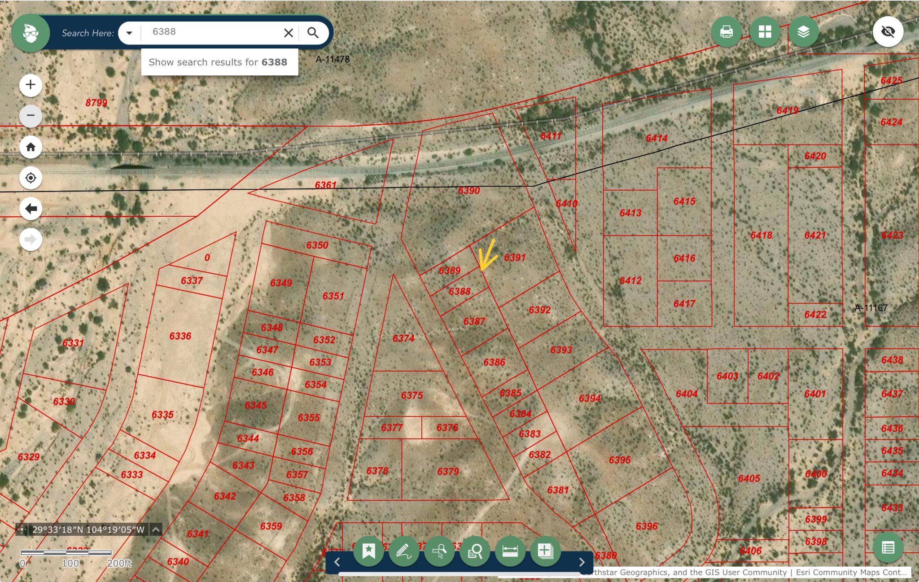Click the A-11167 abstract label

tap(871, 308)
